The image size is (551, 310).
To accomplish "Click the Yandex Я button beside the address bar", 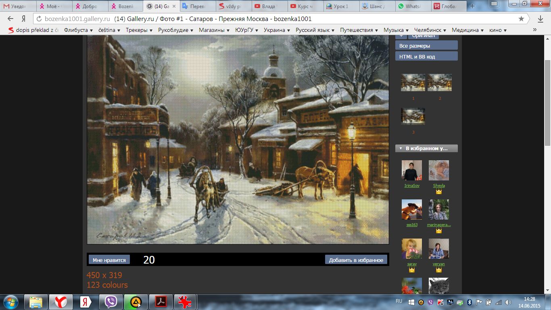I will click(23, 19).
